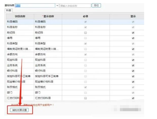This screenshot has width=157, height=119.
Task: Toggle 助记码 required checkbox
Action: click(85, 33)
